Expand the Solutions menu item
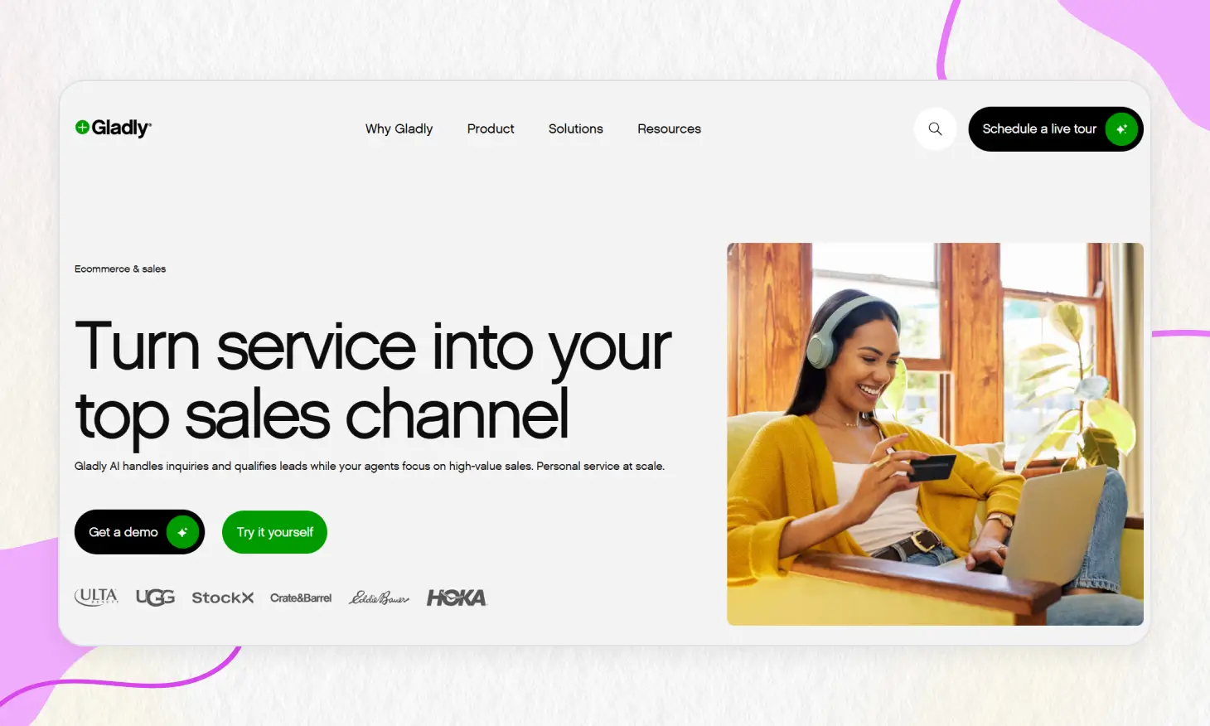Image resolution: width=1210 pixels, height=726 pixels. [576, 128]
